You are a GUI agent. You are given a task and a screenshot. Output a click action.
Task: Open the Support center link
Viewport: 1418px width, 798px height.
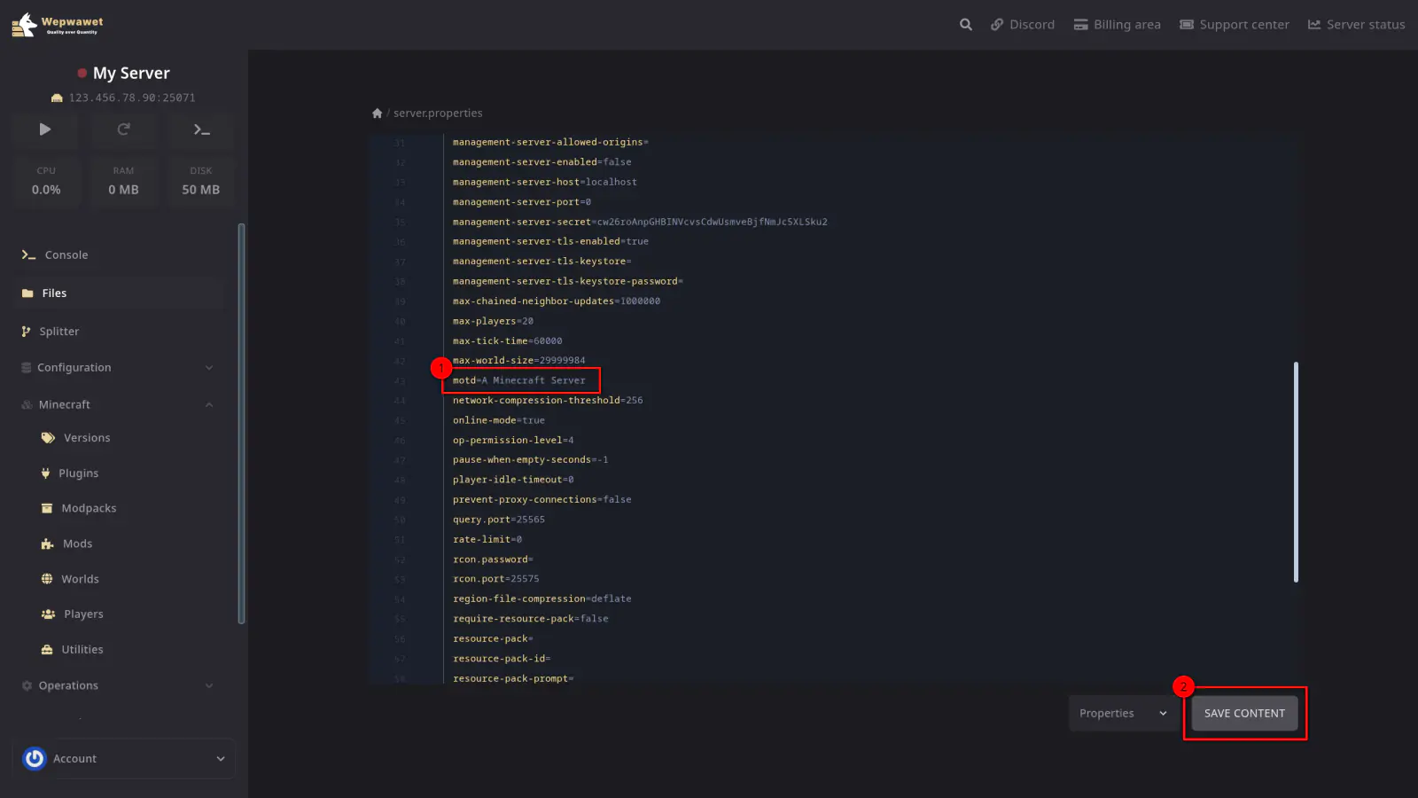1234,25
